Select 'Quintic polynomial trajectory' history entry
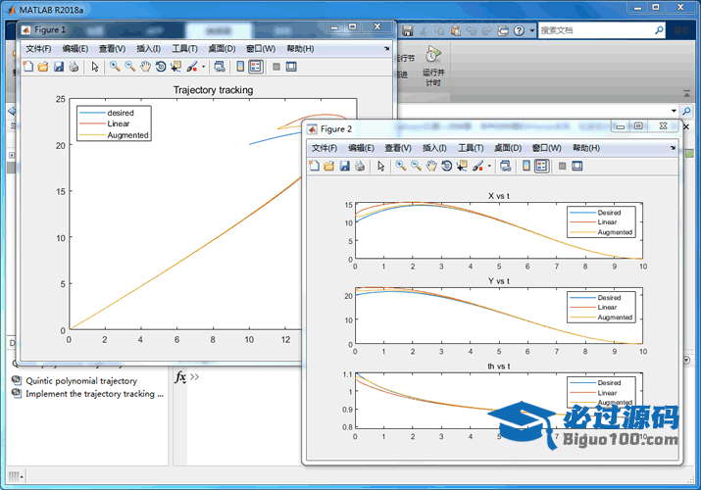Image resolution: width=701 pixels, height=490 pixels. coord(81,381)
